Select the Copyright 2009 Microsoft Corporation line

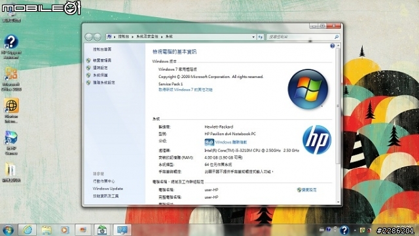coord(211,77)
